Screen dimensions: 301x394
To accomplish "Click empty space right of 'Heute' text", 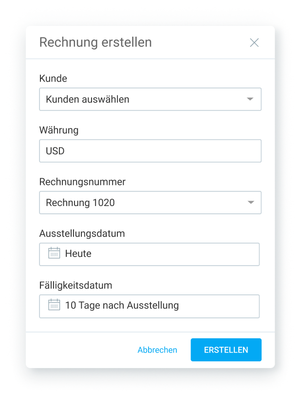I will tap(185, 254).
